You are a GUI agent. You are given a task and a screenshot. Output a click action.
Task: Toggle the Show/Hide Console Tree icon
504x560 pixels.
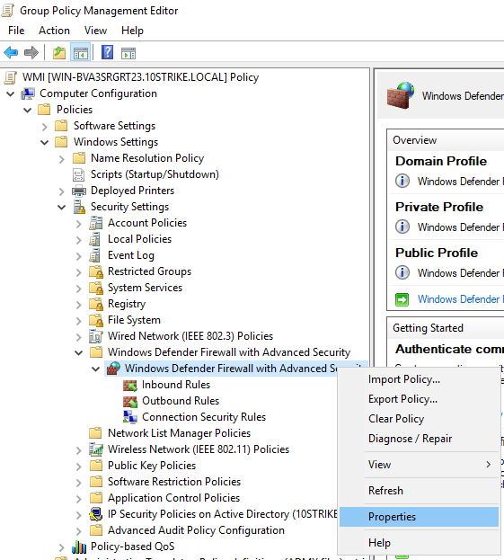[x=80, y=53]
